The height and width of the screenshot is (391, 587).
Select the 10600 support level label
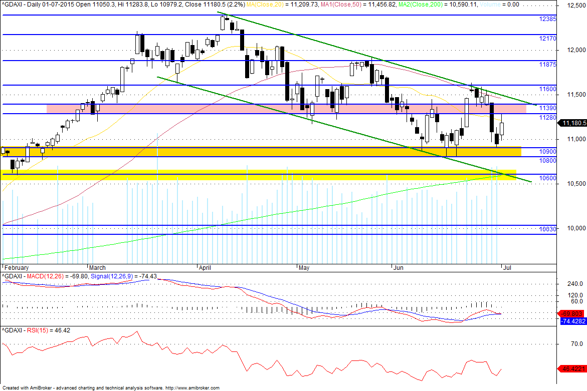pos(547,178)
